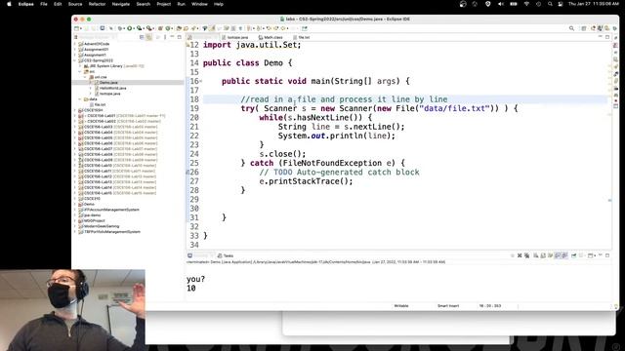Toggle Link with Editor in Package Explorer
Viewport: 625px width, 351px height.
(148, 37)
